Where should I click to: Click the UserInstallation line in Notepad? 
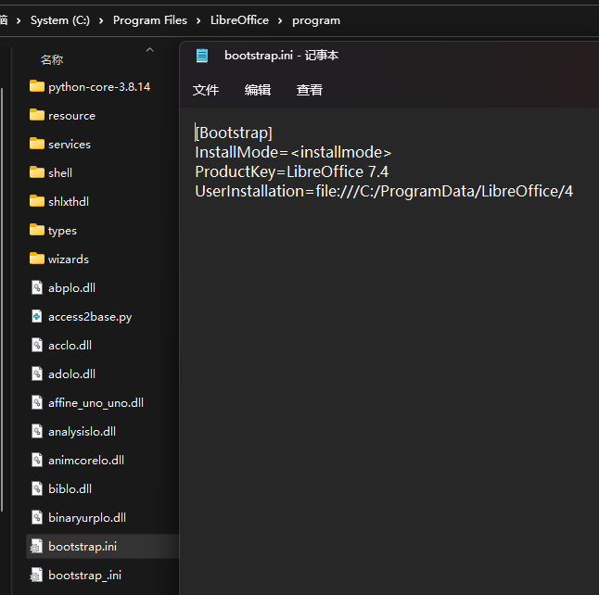(384, 191)
